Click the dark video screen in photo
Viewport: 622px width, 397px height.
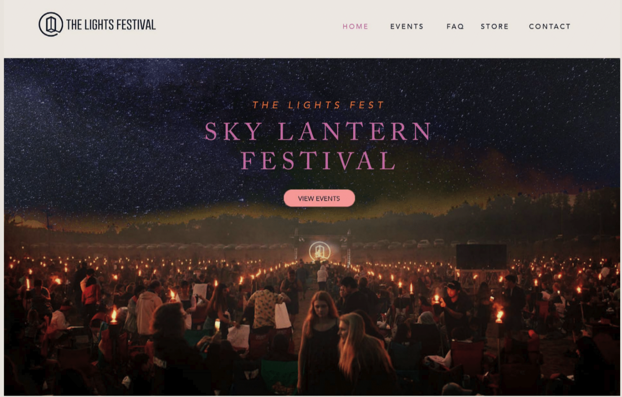(481, 257)
